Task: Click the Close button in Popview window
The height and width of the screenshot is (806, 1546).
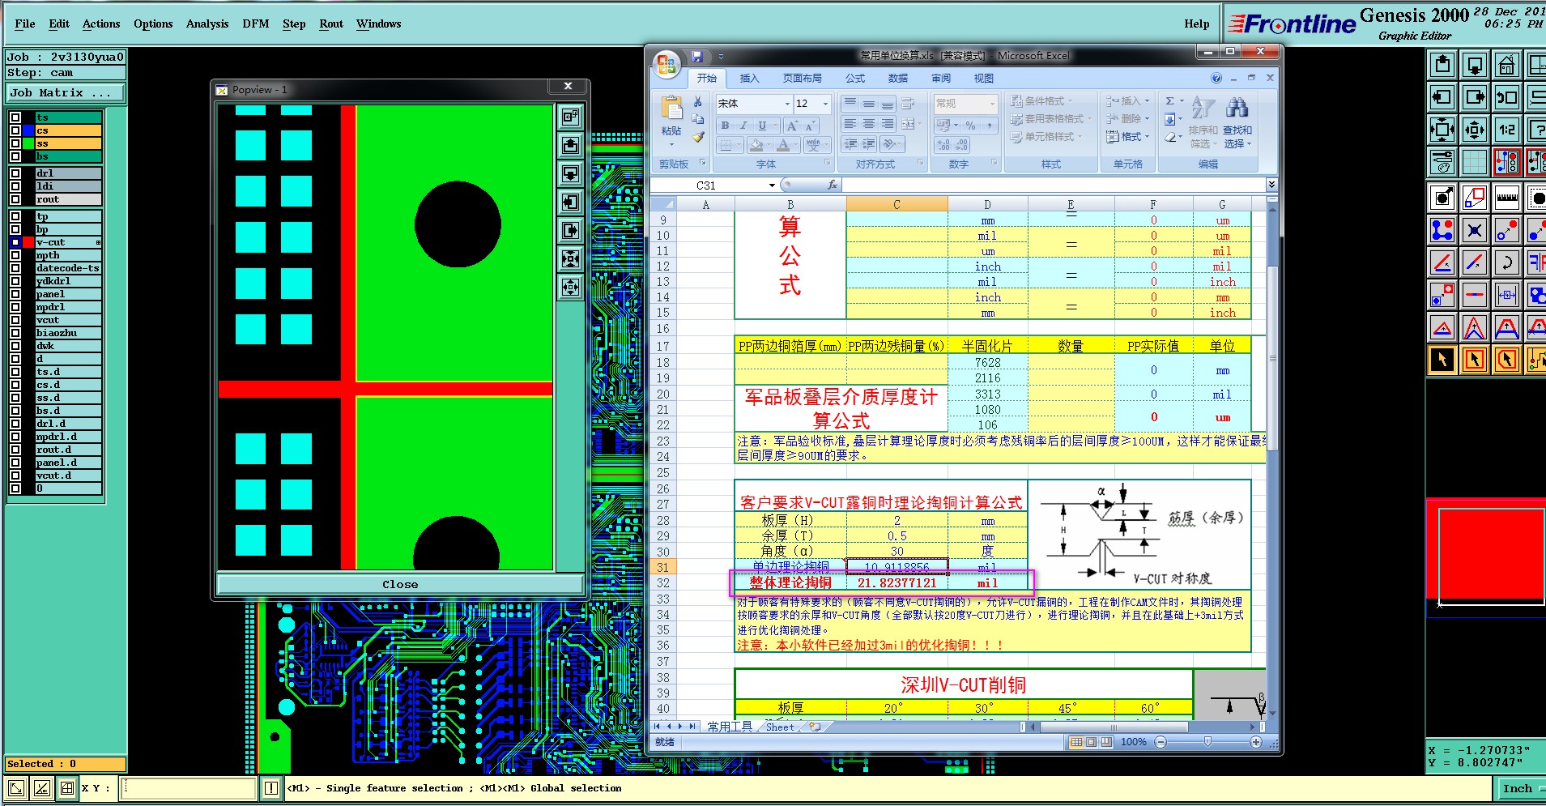Action: 400,584
